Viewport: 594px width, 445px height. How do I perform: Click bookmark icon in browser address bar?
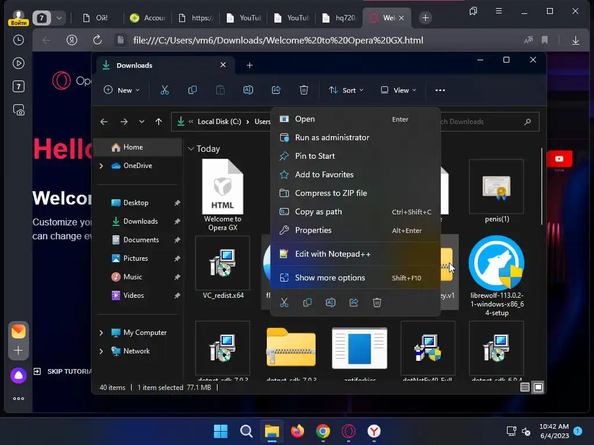pos(545,40)
